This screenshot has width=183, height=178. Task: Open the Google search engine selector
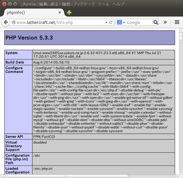pos(121,22)
